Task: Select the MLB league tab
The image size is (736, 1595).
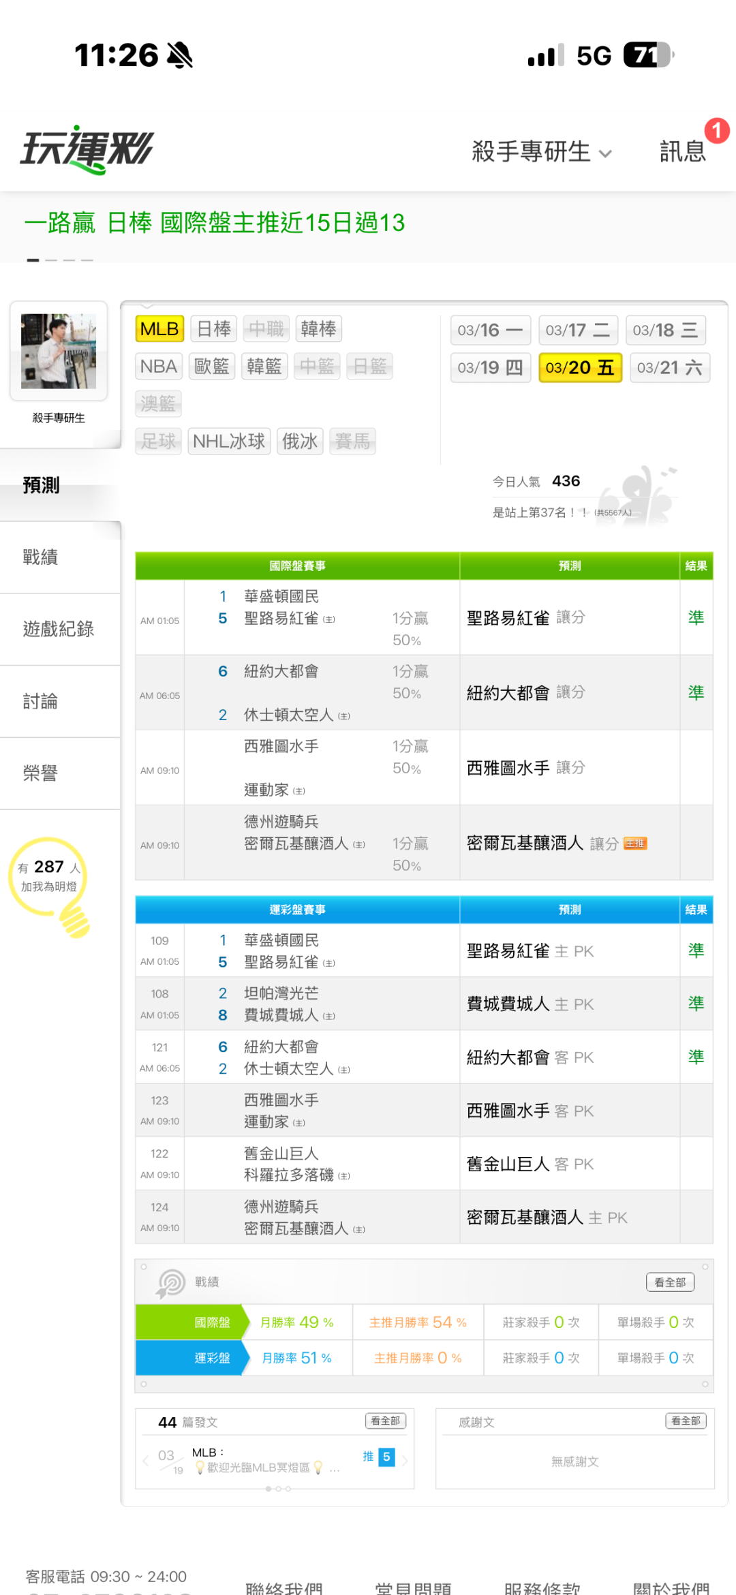Action: click(159, 329)
